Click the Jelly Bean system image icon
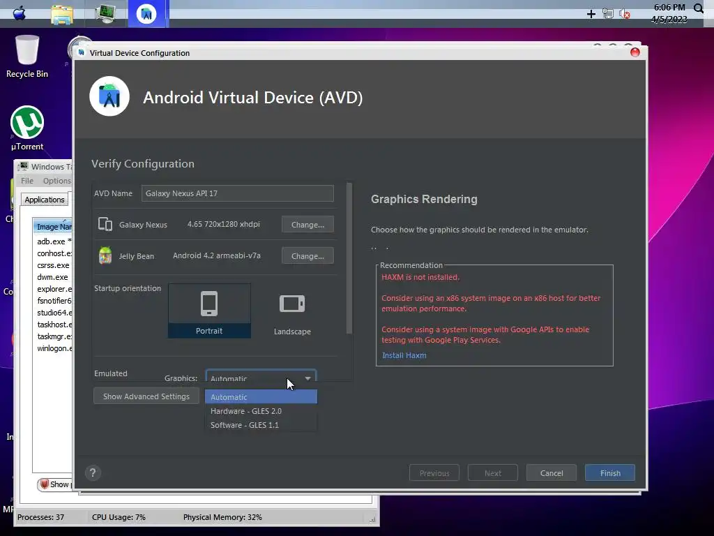Screen dimensions: 714x536 105,255
